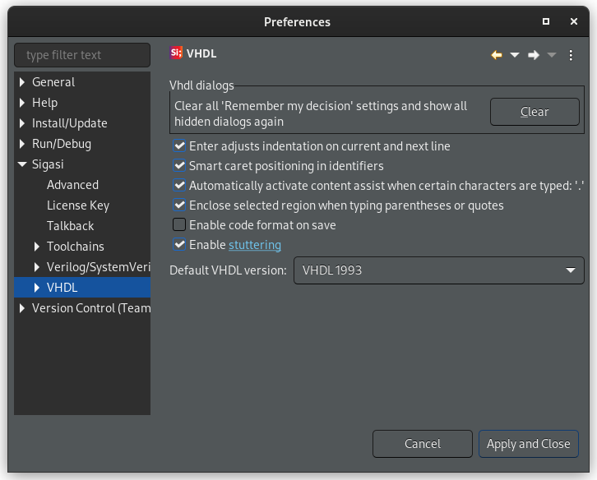Close the Preferences dialog

[x=574, y=21]
